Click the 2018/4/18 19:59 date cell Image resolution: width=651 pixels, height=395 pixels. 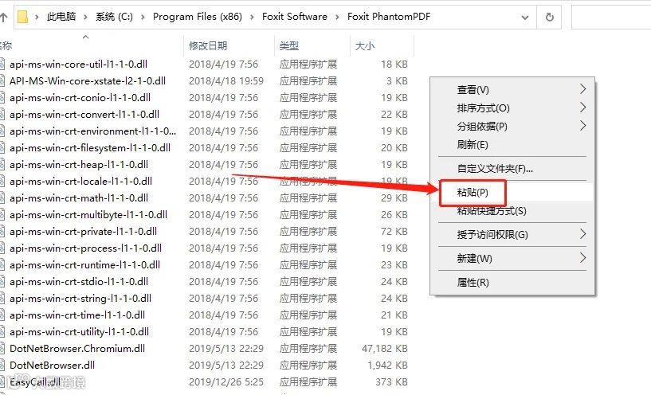[x=226, y=81]
